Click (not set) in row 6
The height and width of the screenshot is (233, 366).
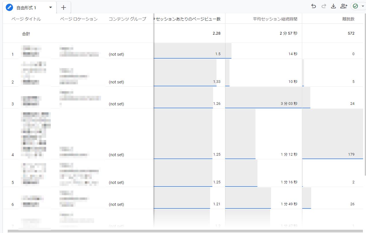point(116,204)
